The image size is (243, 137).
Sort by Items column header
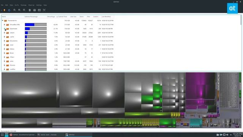[x=82, y=17]
